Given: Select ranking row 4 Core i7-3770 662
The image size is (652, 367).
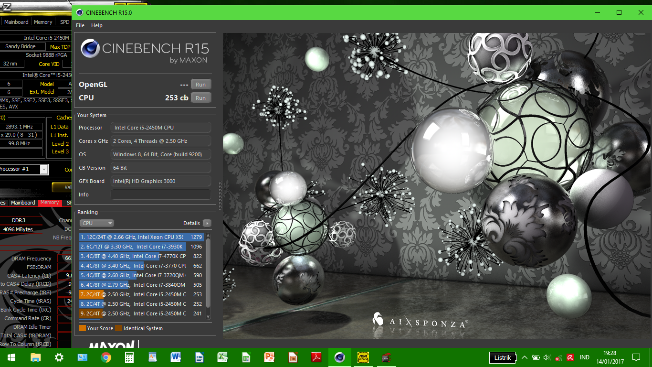Looking at the screenshot, I should [x=142, y=266].
